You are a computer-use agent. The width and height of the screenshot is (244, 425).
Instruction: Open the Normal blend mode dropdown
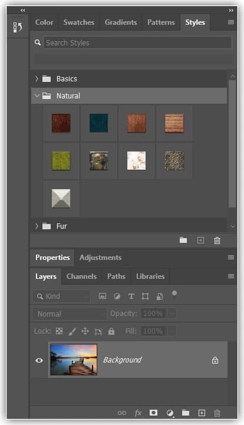(70, 314)
